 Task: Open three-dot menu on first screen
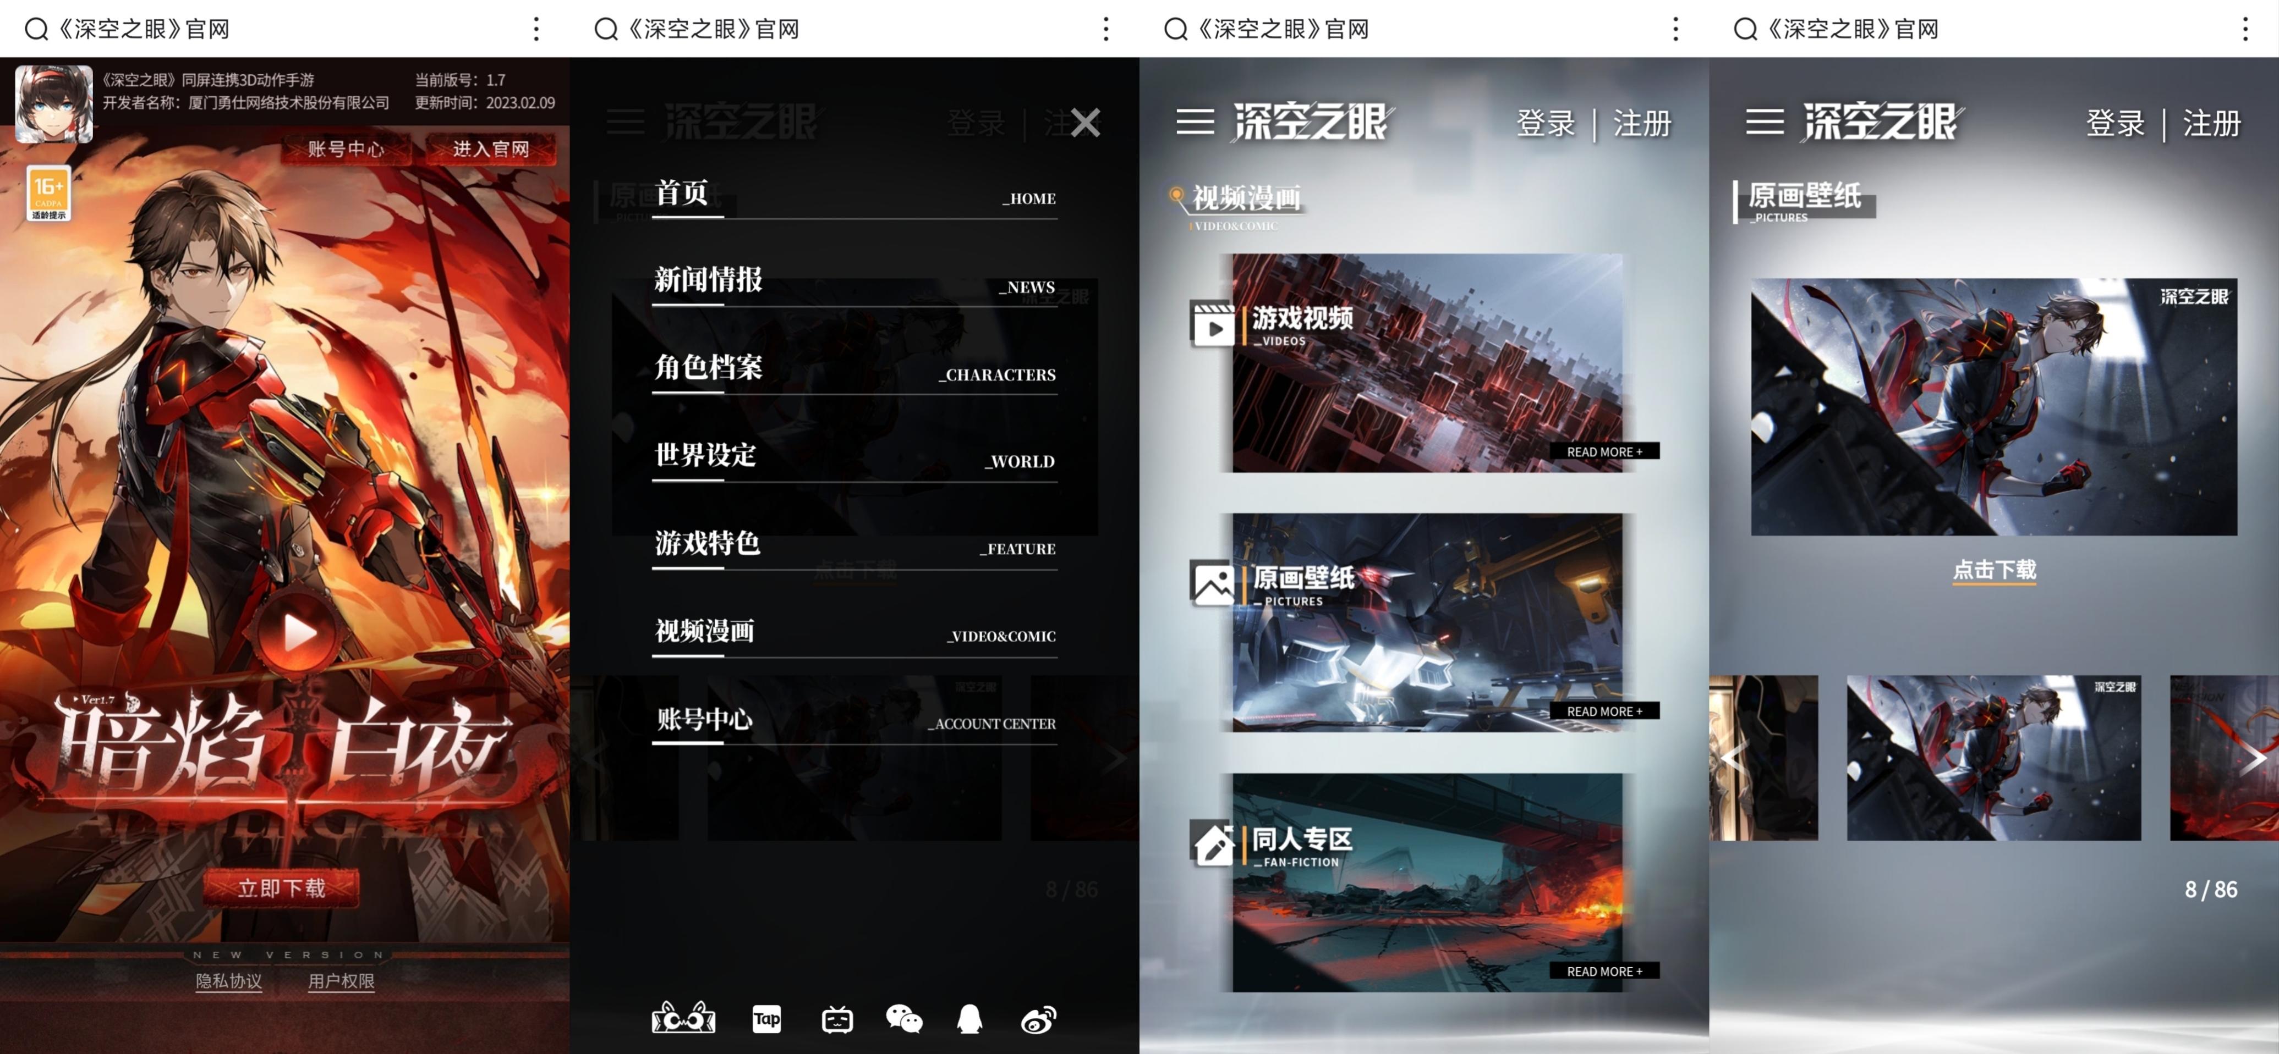click(x=536, y=29)
